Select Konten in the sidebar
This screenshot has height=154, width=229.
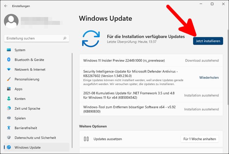(x=37, y=99)
